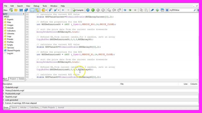Screen dimensions: 202x113
Task: Click the grey stop profiling square icon
Action: click(135, 10)
